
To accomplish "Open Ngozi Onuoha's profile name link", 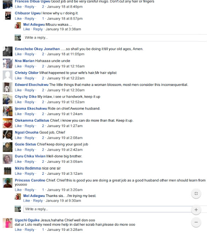I will click(27, 133).
